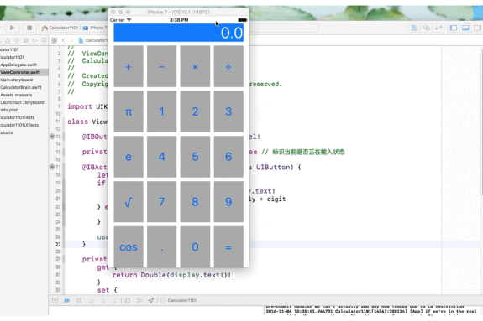The width and height of the screenshot is (483, 321).
Task: Expand the Products group
Action: pyautogui.click(x=7, y=132)
